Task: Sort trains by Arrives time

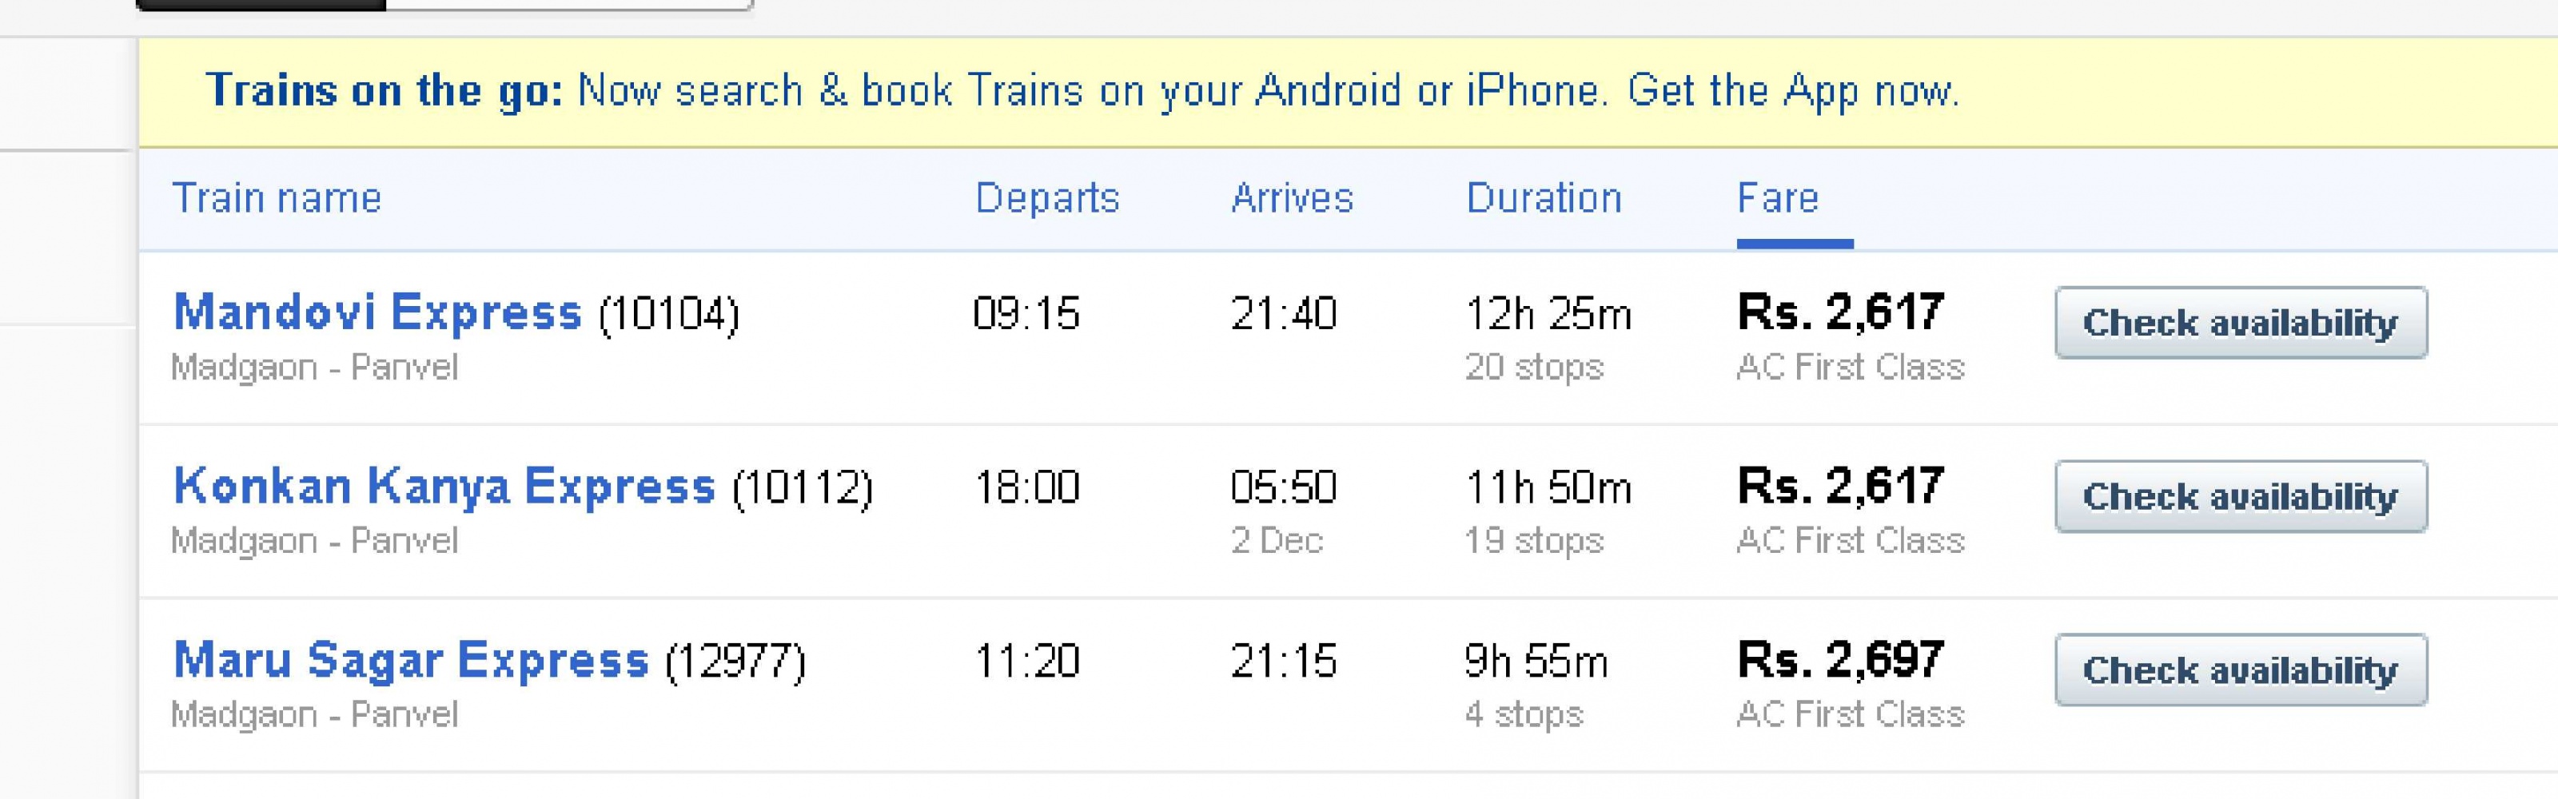Action: coord(1291,198)
